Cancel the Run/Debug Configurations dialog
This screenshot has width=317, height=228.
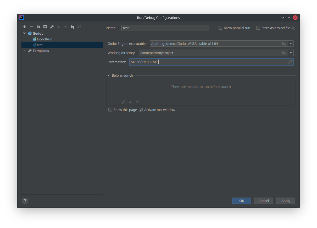pos(264,201)
